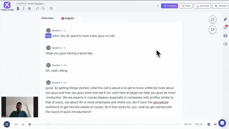
Task: Apply italic formatting
Action: click(24, 9)
